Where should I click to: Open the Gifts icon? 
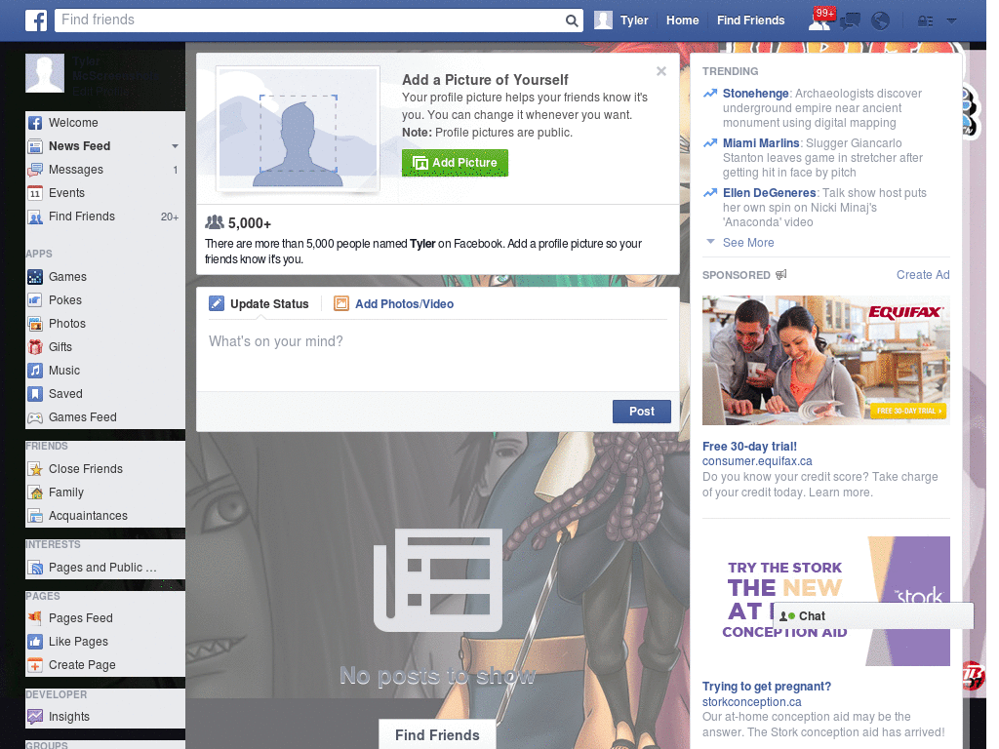[35, 347]
